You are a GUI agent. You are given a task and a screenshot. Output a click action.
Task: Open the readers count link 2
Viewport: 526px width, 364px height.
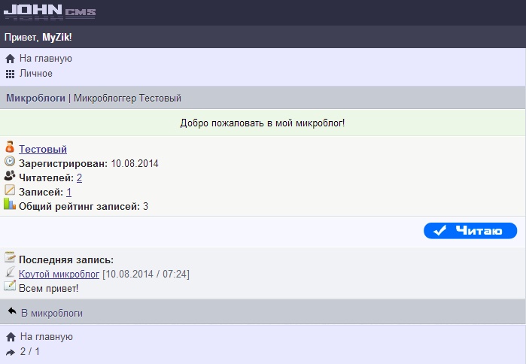79,177
